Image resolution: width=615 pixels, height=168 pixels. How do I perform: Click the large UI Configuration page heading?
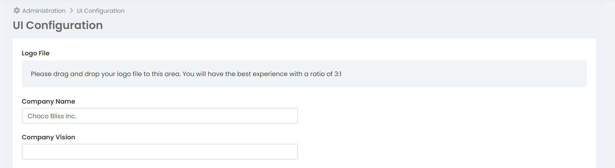pos(58,25)
